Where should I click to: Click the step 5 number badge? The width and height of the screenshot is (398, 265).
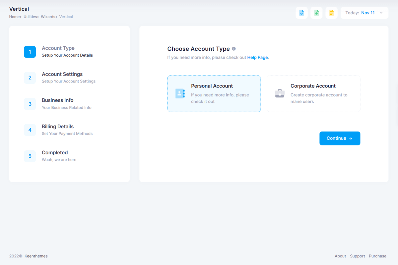(30, 156)
